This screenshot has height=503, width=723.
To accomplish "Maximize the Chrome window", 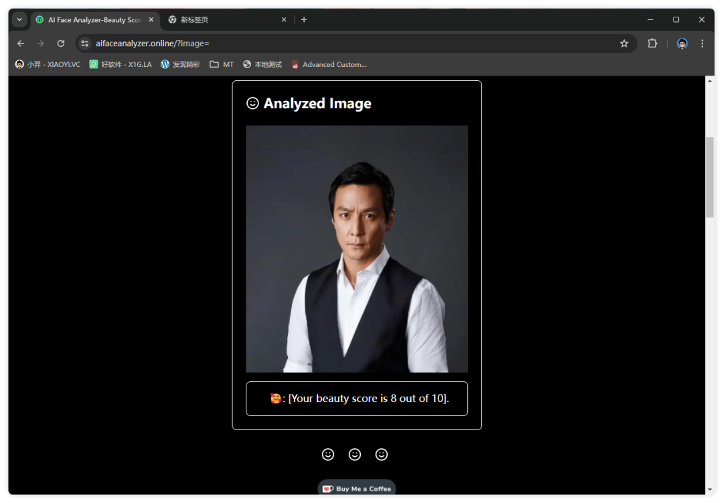I will pyautogui.click(x=676, y=20).
